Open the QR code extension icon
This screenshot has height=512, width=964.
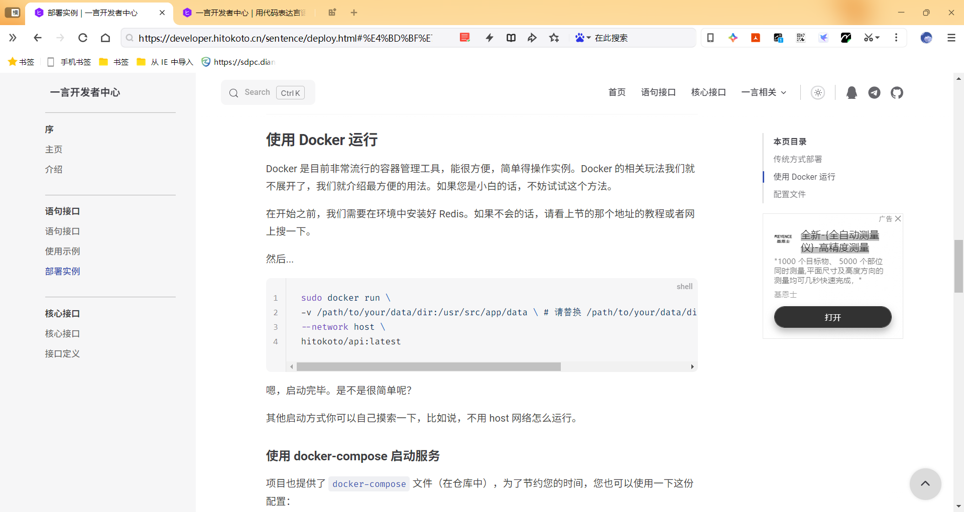point(801,38)
